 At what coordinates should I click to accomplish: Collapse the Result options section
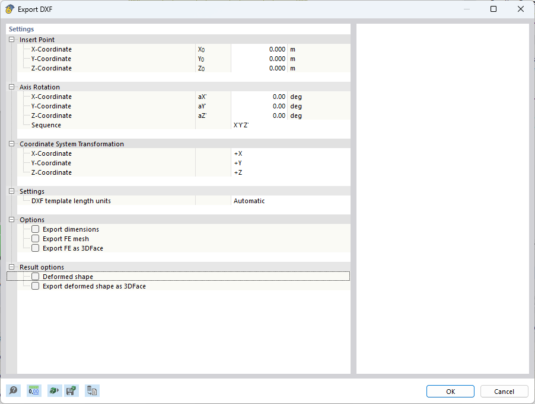(x=11, y=267)
